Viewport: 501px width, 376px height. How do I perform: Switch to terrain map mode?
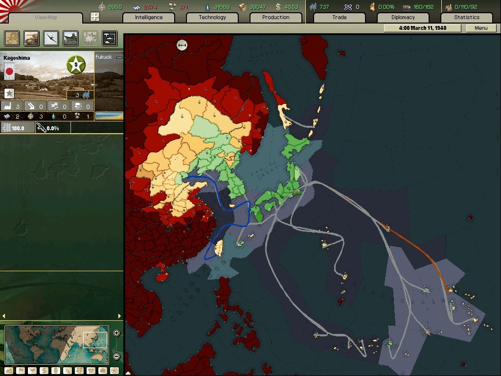[8, 371]
